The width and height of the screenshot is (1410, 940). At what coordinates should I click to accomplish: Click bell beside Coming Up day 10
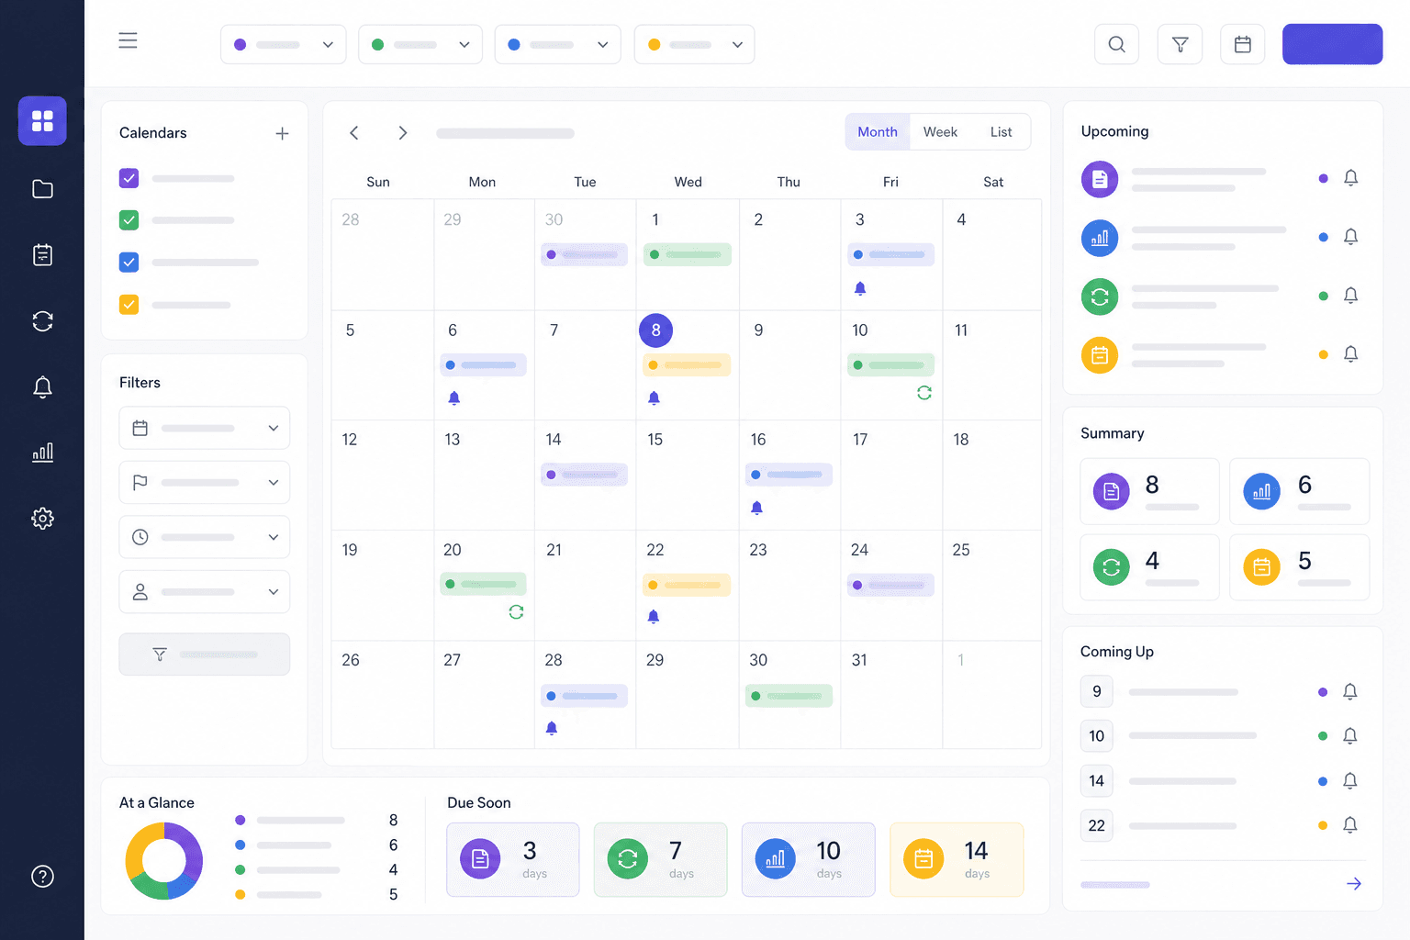[x=1349, y=736]
